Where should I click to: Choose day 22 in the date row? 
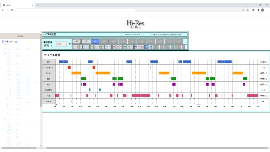(151, 47)
